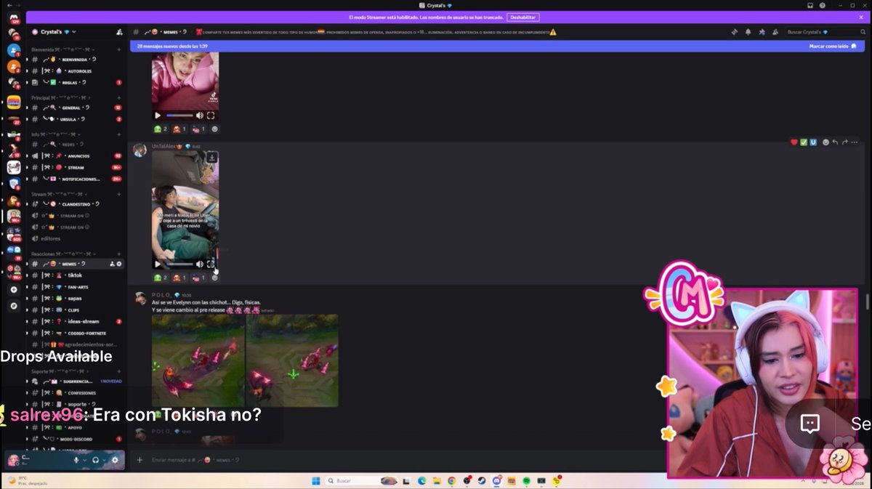Click the Windows Start button in taskbar
The image size is (872, 489).
coord(316,481)
